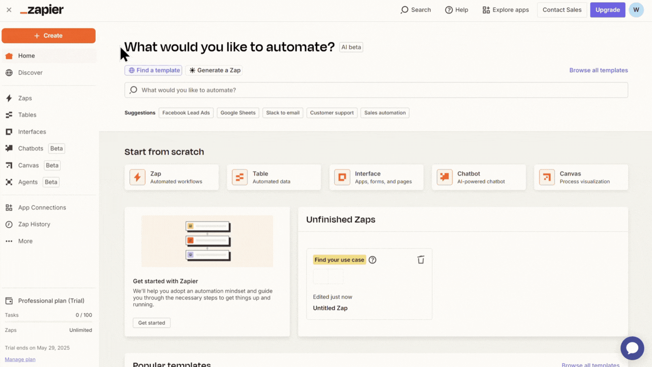Start a Canvas from scratch card

tap(581, 177)
